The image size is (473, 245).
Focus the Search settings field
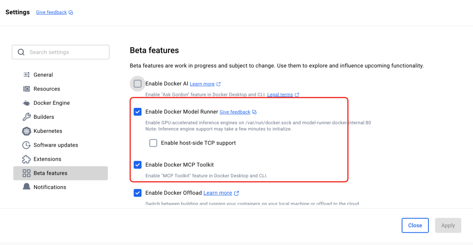click(x=66, y=52)
